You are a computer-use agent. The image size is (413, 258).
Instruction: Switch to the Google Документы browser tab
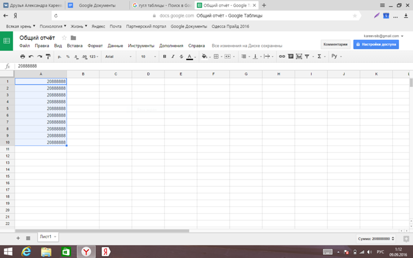point(97,5)
